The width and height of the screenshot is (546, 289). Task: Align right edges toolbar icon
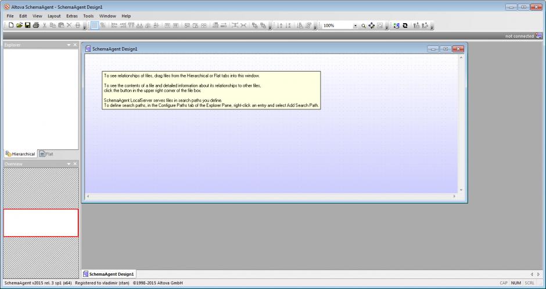click(x=123, y=26)
